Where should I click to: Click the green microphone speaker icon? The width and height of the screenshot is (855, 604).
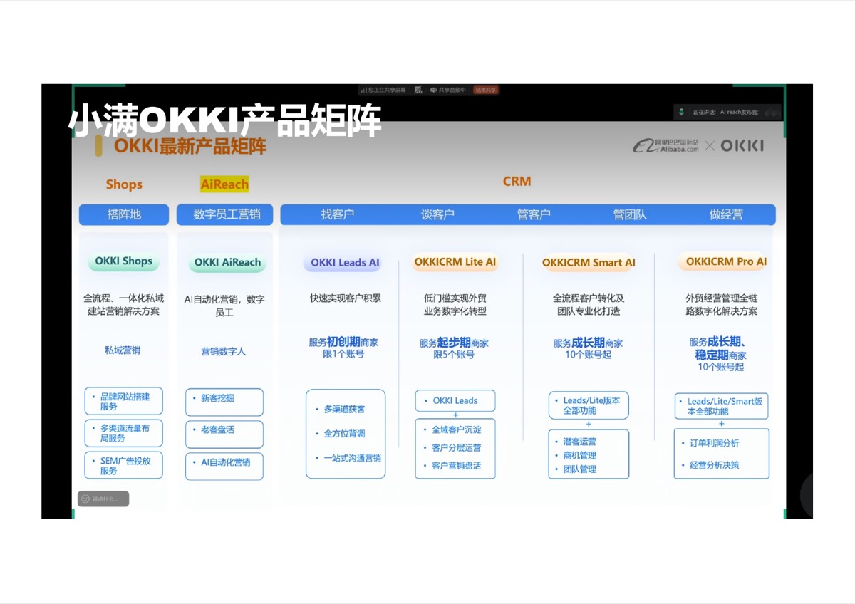pyautogui.click(x=682, y=112)
